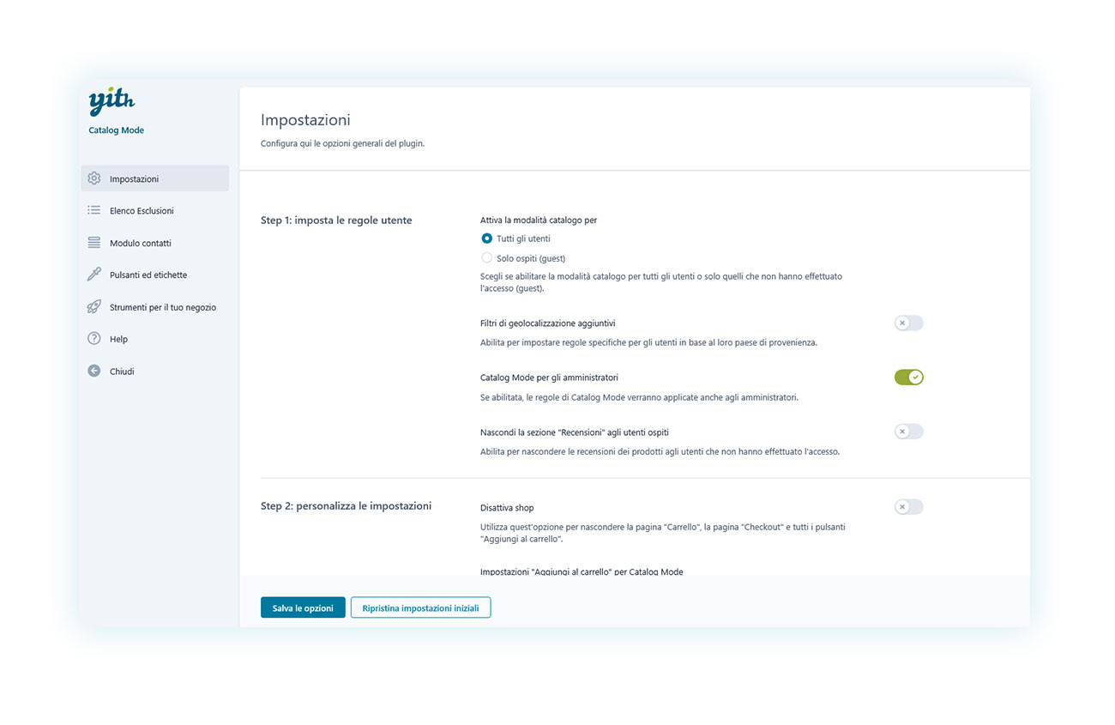This screenshot has height=725, width=1115.
Task: Click the Salva le opzioni button
Action: (x=303, y=607)
